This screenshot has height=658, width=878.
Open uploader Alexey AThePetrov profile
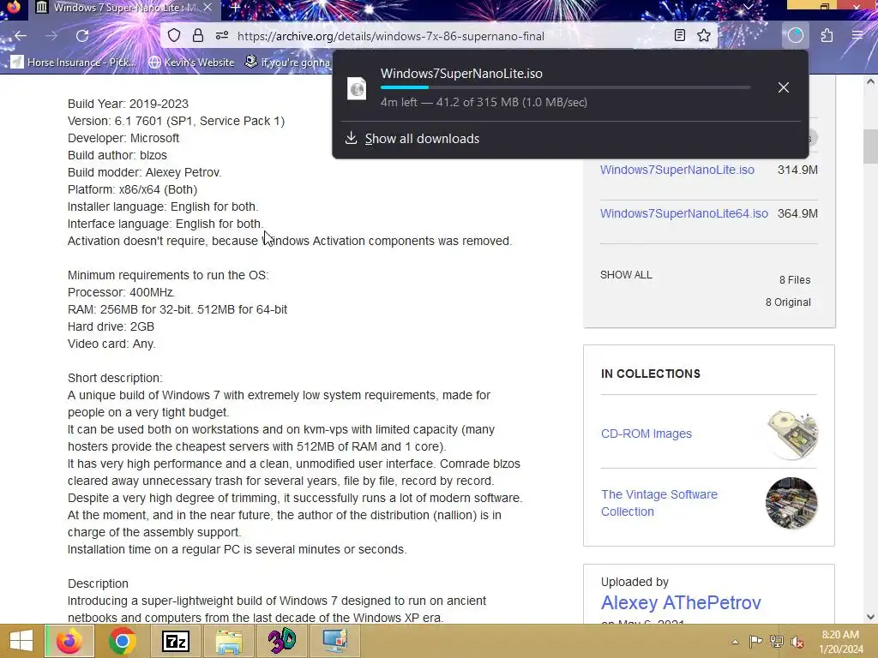click(681, 602)
